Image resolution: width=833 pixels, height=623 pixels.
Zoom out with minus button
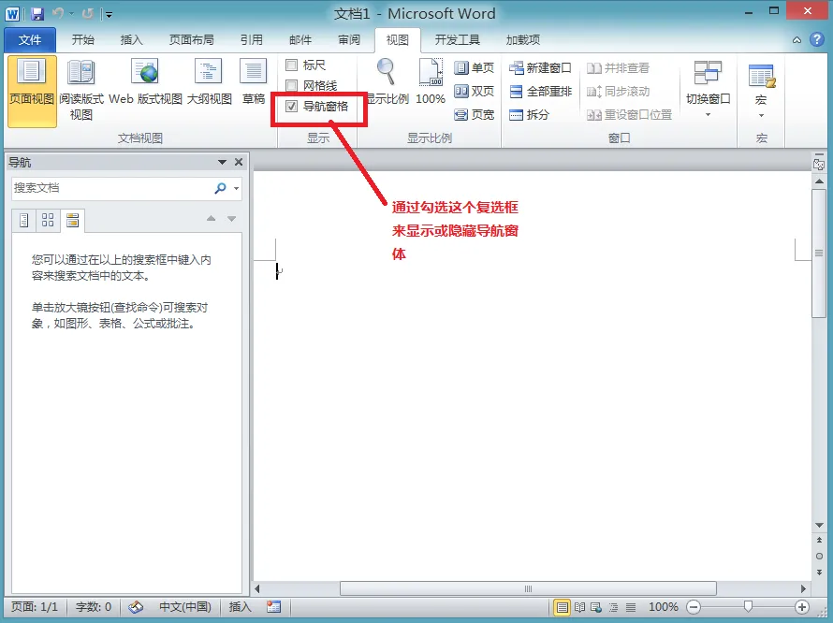pos(694,606)
